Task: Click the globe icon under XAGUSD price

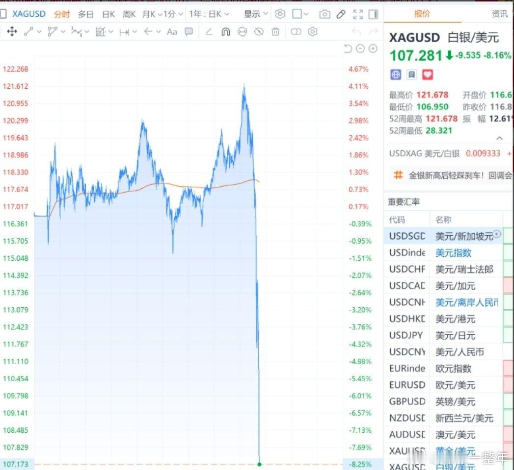Action: pos(396,74)
